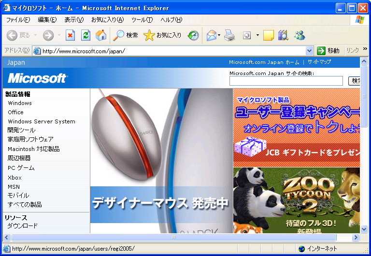This screenshot has width=371, height=256.
Task: Click the Microsoft logo in header
Action: pos(38,78)
